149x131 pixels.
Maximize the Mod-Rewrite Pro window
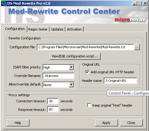140,3
